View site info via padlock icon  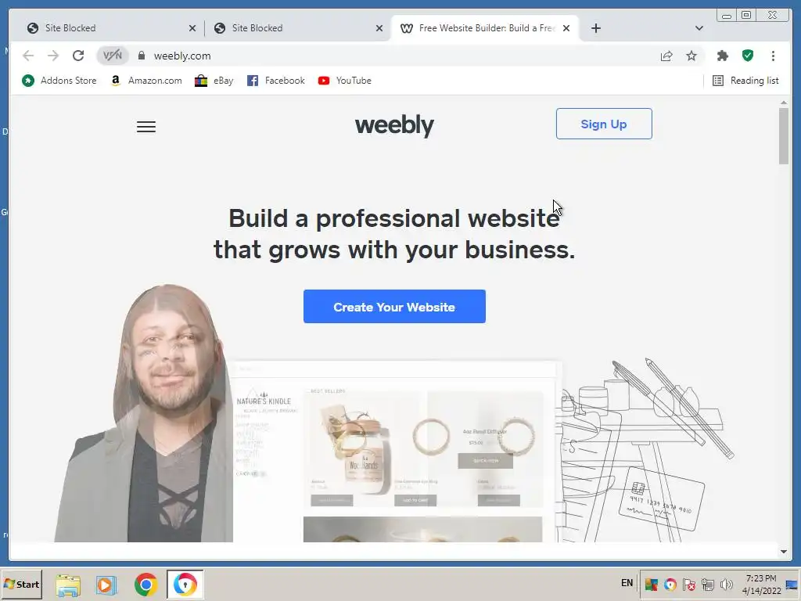click(x=142, y=56)
